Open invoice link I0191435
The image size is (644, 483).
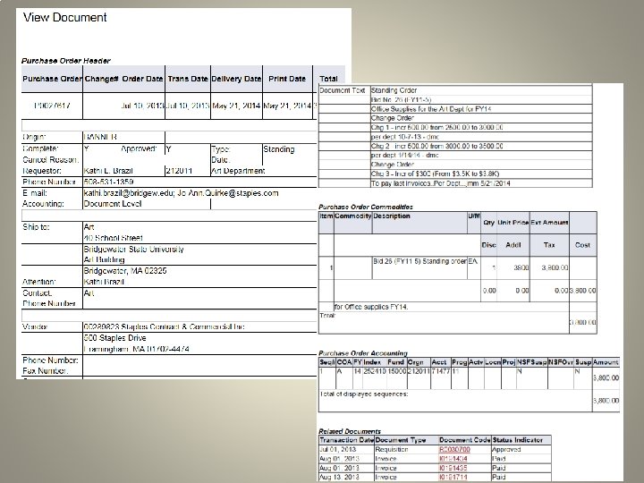[x=453, y=468]
